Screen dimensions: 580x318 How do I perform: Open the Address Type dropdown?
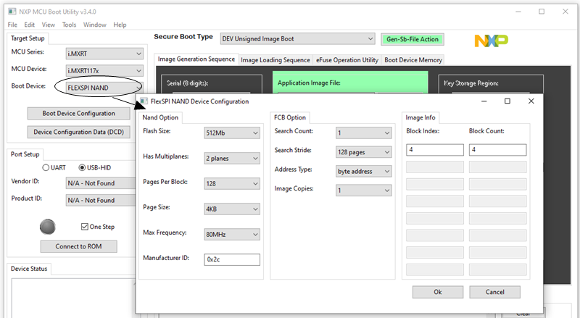click(363, 171)
